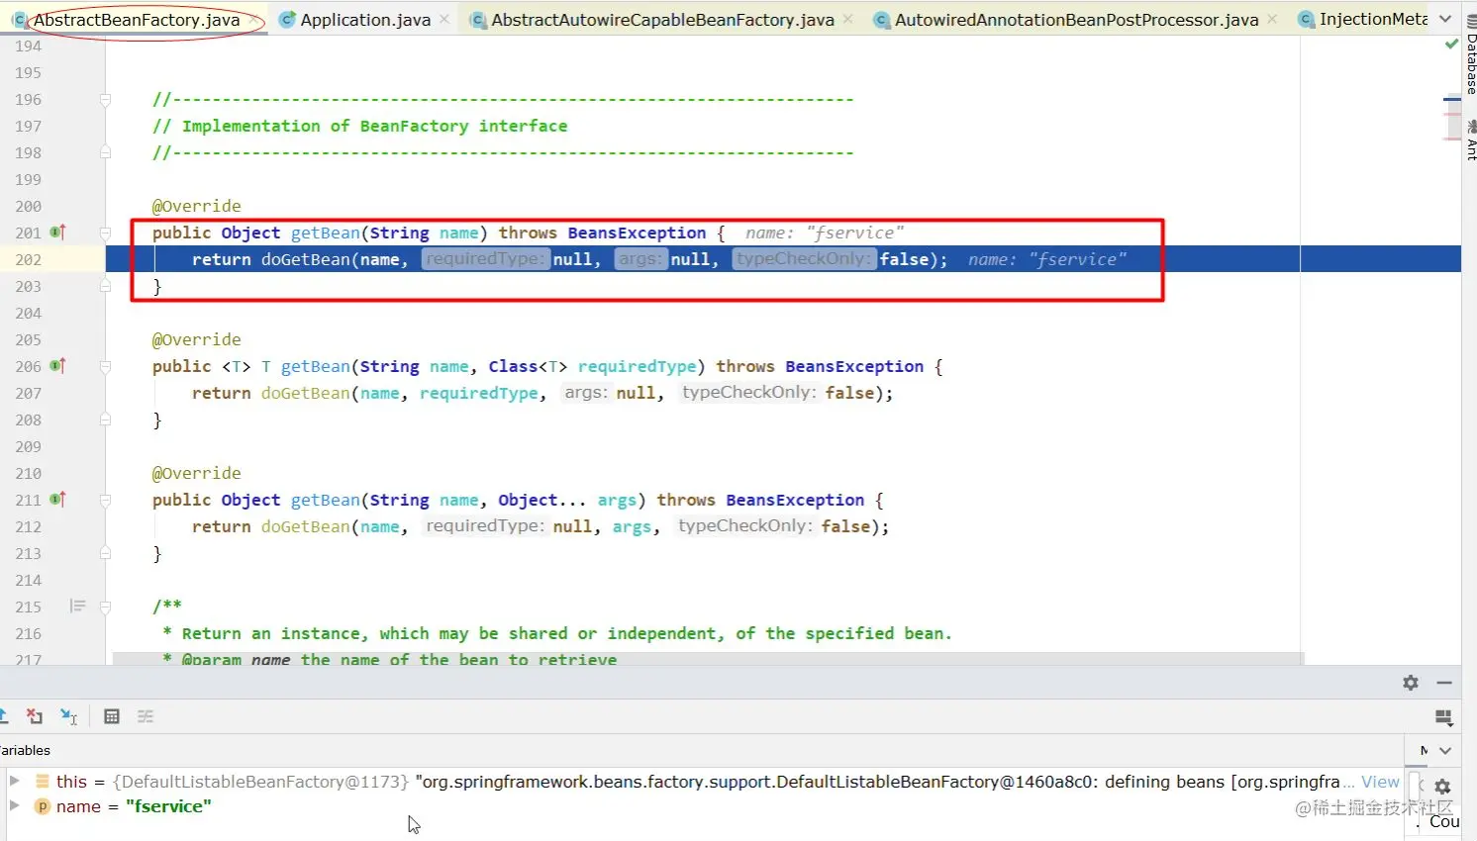This screenshot has height=841, width=1477.
Task: Select the name = "fservice" variable row
Action: click(x=703, y=806)
